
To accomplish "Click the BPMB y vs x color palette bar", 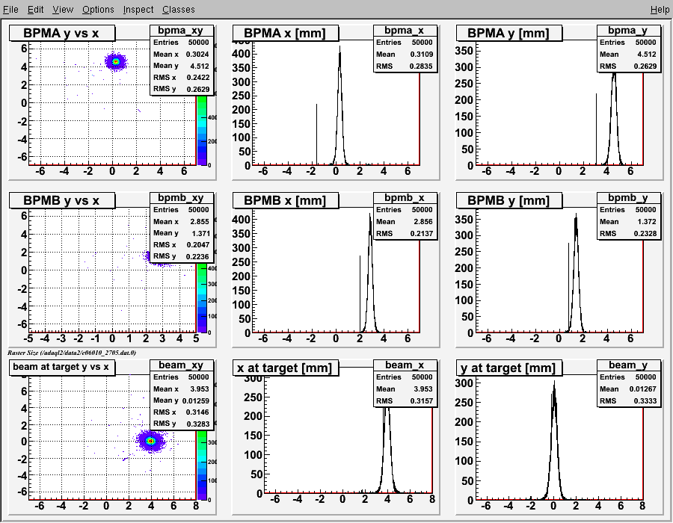I will 202,298.
